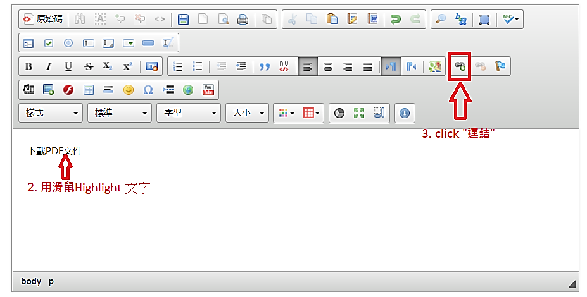The image size is (587, 297).
Task: Toggle italic formatting
Action: pyautogui.click(x=48, y=66)
